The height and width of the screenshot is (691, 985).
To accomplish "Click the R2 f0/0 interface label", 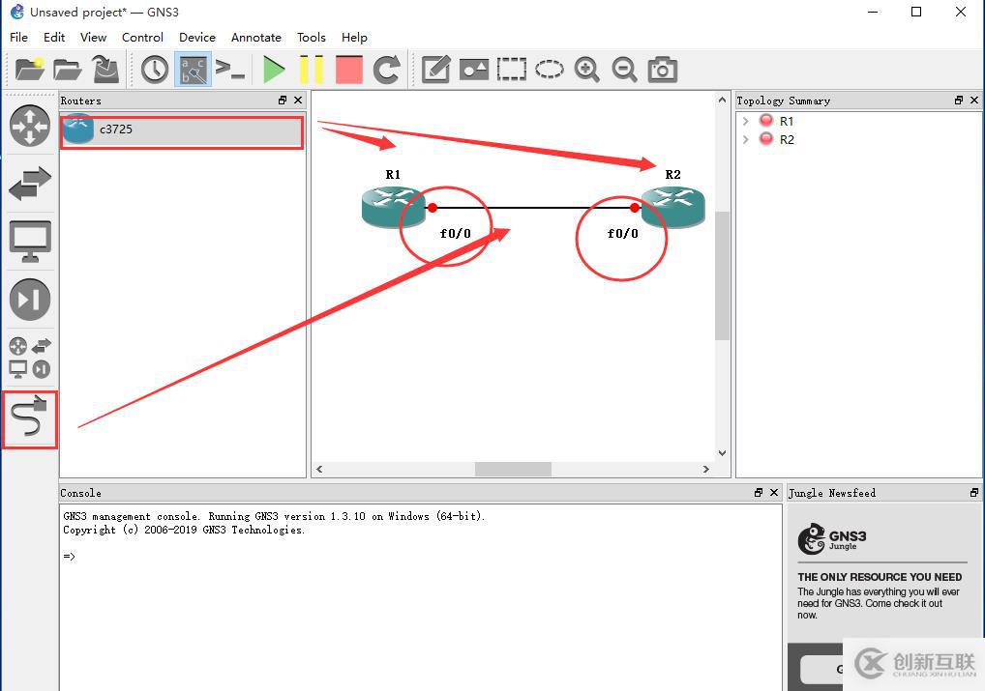I will tap(622, 234).
